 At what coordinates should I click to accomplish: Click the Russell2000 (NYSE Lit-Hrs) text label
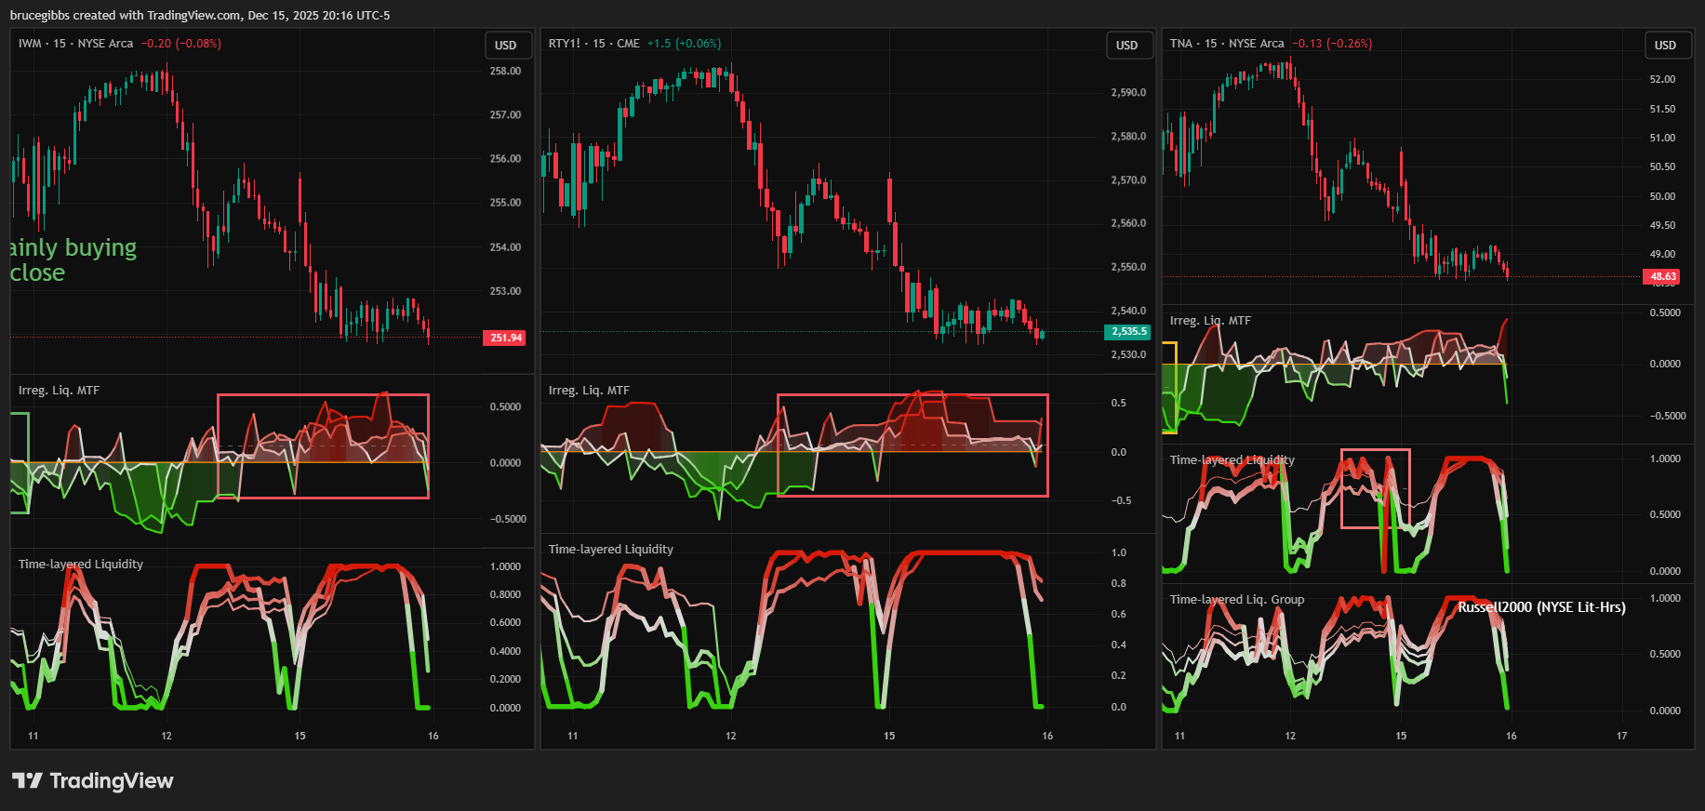[x=1541, y=607]
